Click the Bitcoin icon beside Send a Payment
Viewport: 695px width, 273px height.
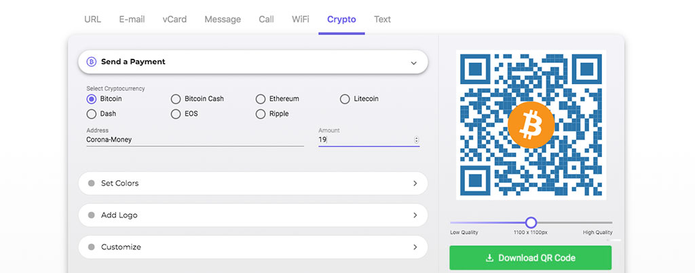click(x=92, y=62)
